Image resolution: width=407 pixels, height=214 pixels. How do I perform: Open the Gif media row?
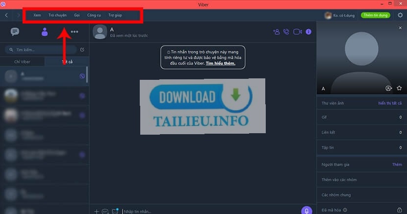point(362,118)
